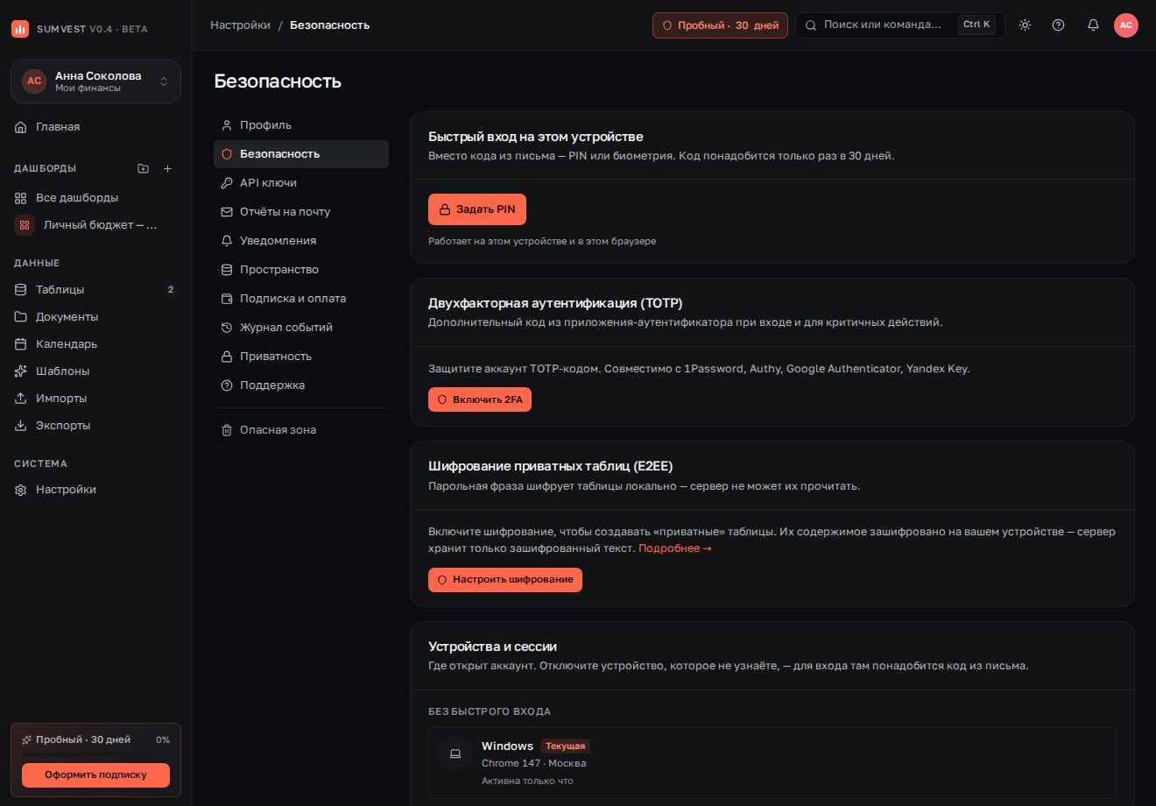Click the new dashboard folder icon

click(x=144, y=168)
